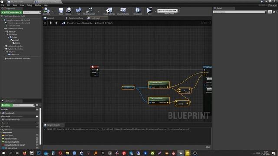The width and height of the screenshot is (278, 156).
Task: Open the Hide Unrelated options dropdown arrow
Action: point(98,11)
